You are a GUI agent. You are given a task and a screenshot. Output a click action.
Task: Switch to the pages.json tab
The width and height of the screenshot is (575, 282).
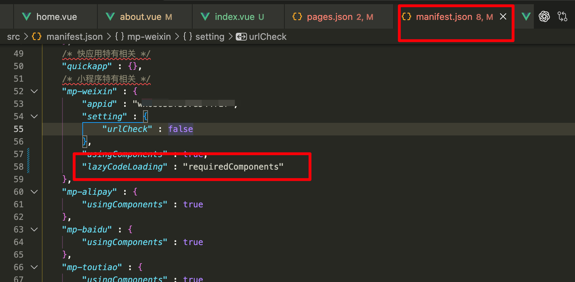329,17
